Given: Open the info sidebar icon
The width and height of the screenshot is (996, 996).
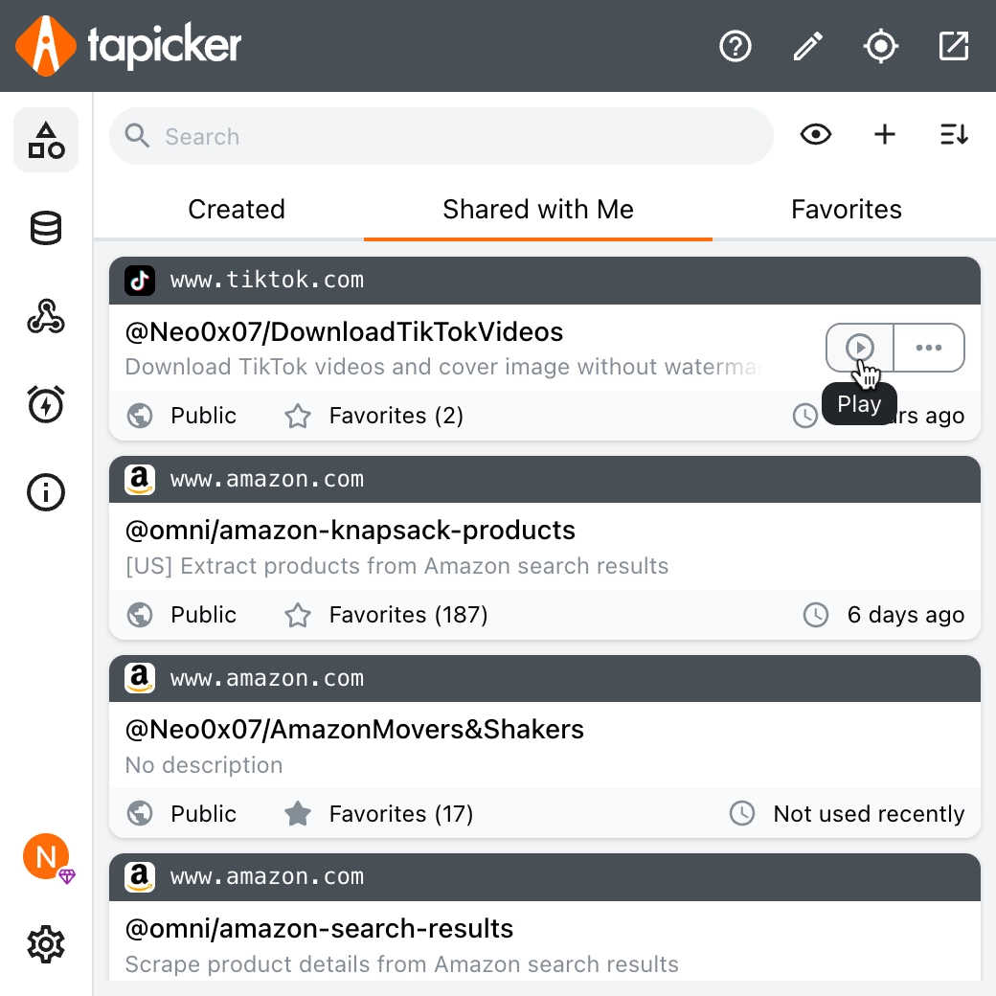Looking at the screenshot, I should tap(46, 492).
